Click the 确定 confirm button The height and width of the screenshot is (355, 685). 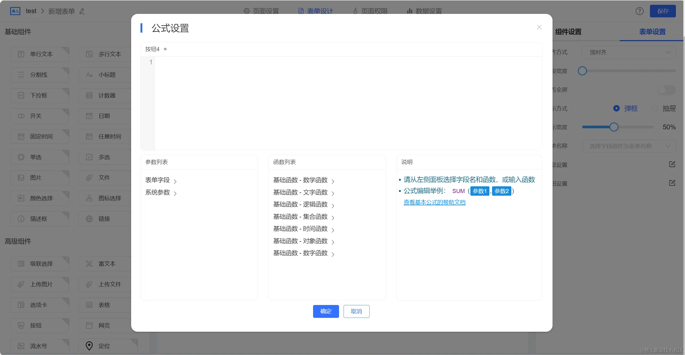point(326,311)
